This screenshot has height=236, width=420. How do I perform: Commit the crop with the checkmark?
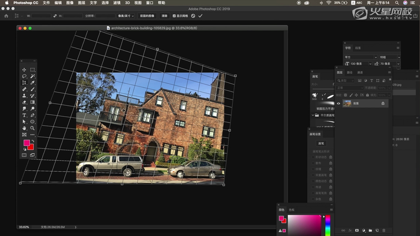pos(200,16)
